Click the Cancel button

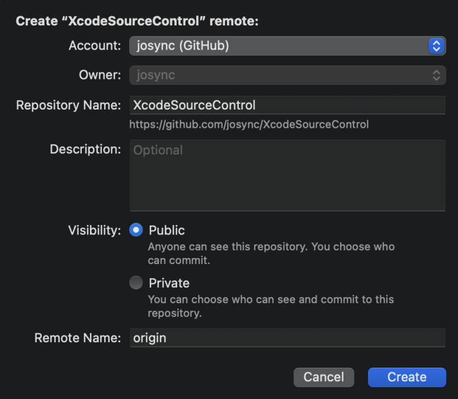[324, 377]
